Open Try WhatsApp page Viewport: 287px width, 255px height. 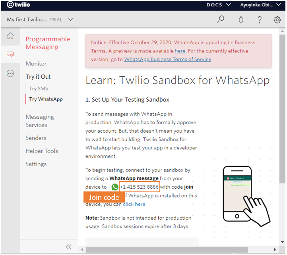46,99
